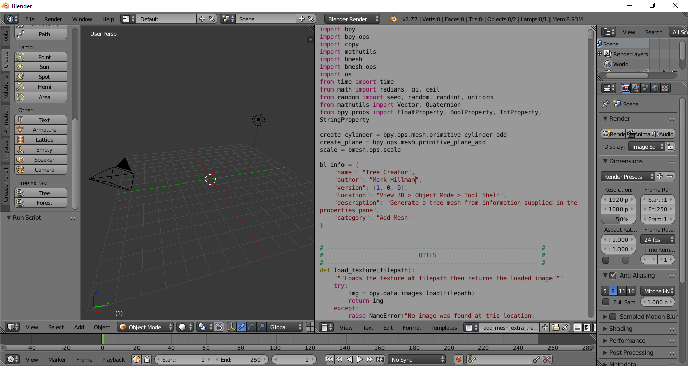Toggle use preview range clock icon
Viewport: 688px width, 366px height.
(137, 359)
